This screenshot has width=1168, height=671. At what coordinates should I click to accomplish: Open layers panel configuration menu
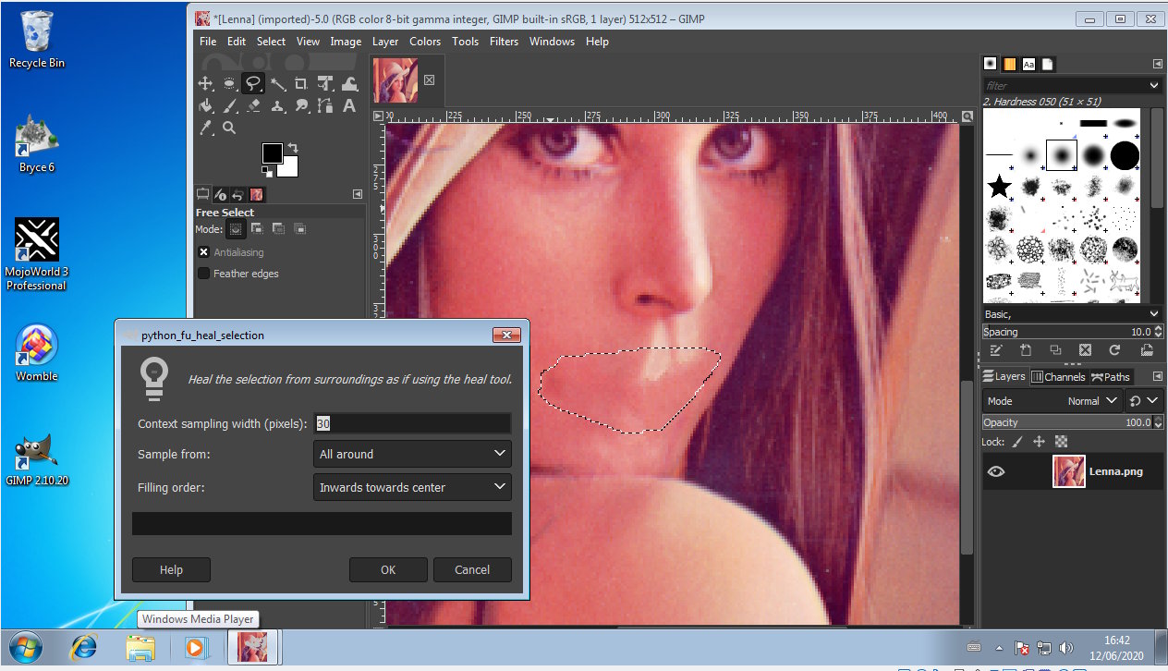click(x=1157, y=376)
